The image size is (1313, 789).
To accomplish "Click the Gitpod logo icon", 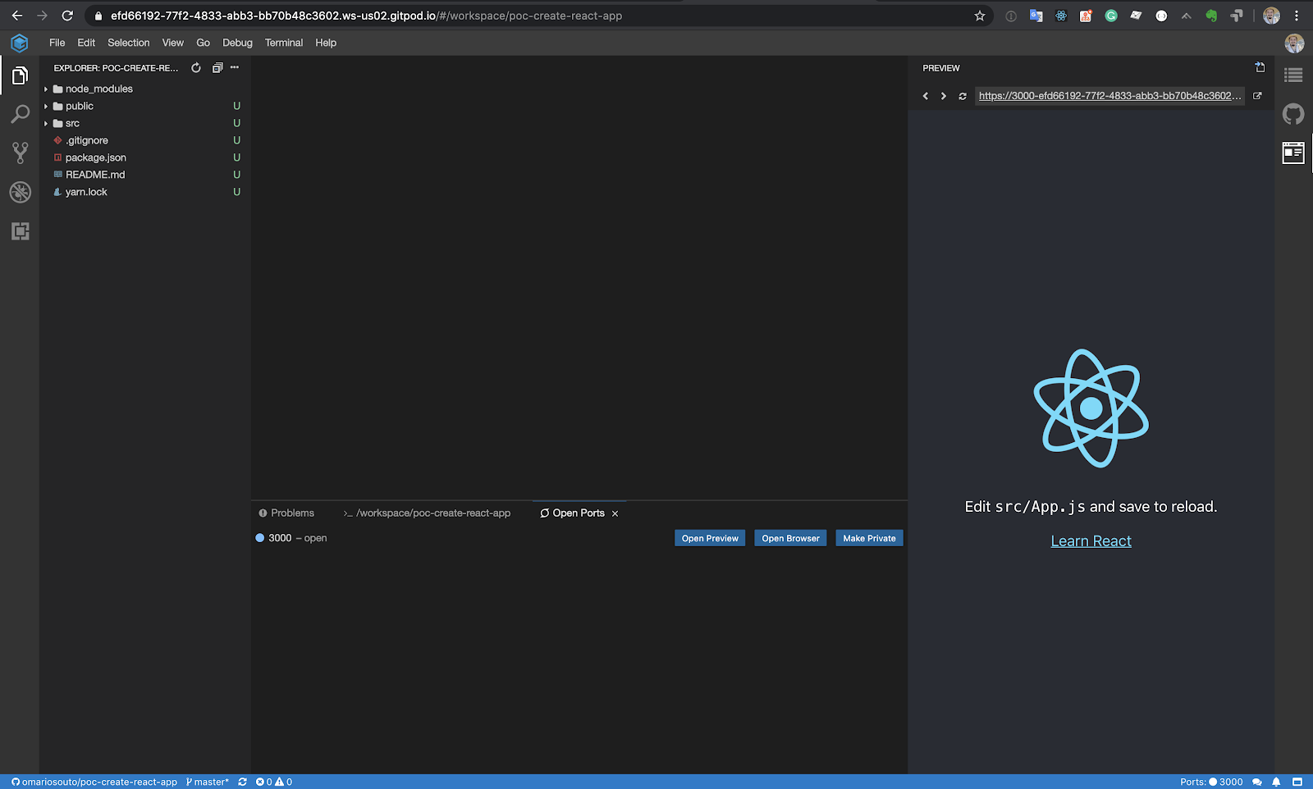I will (x=20, y=43).
